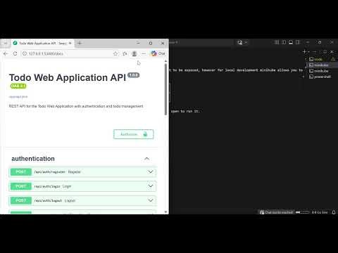Toggle VS Code secondary sidebar layout icon

(x=298, y=42)
